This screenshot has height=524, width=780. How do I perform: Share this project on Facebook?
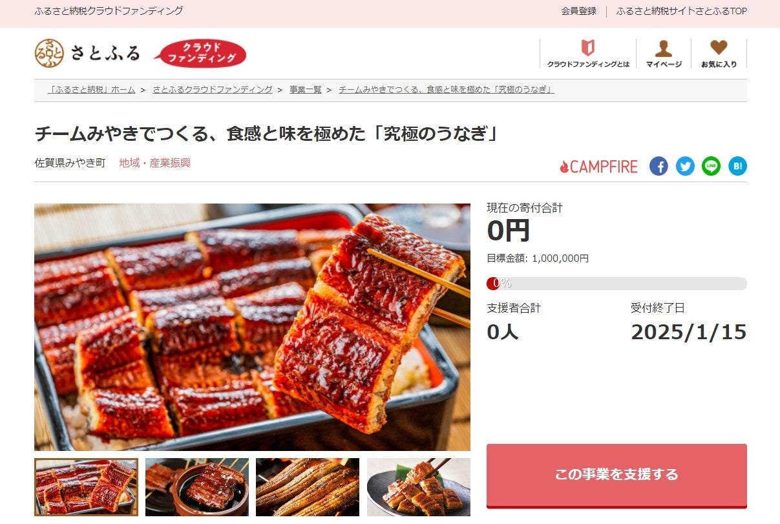659,166
